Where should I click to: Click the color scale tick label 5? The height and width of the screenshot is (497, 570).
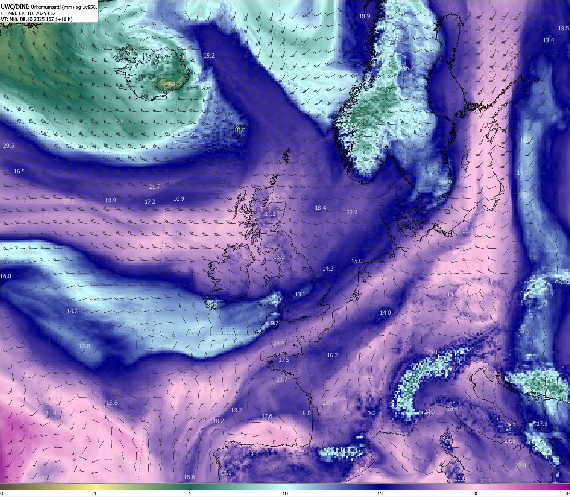190,493
